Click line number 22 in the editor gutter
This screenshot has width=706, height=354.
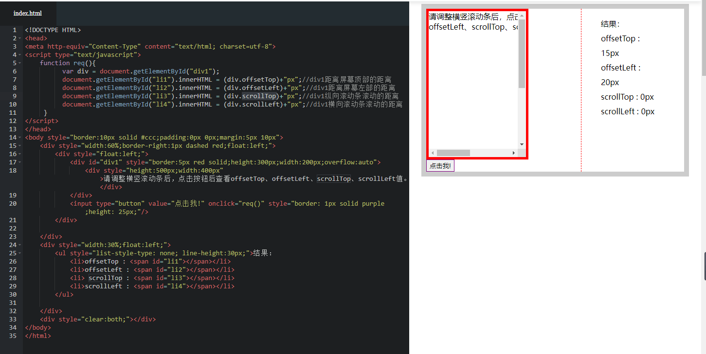[13, 229]
